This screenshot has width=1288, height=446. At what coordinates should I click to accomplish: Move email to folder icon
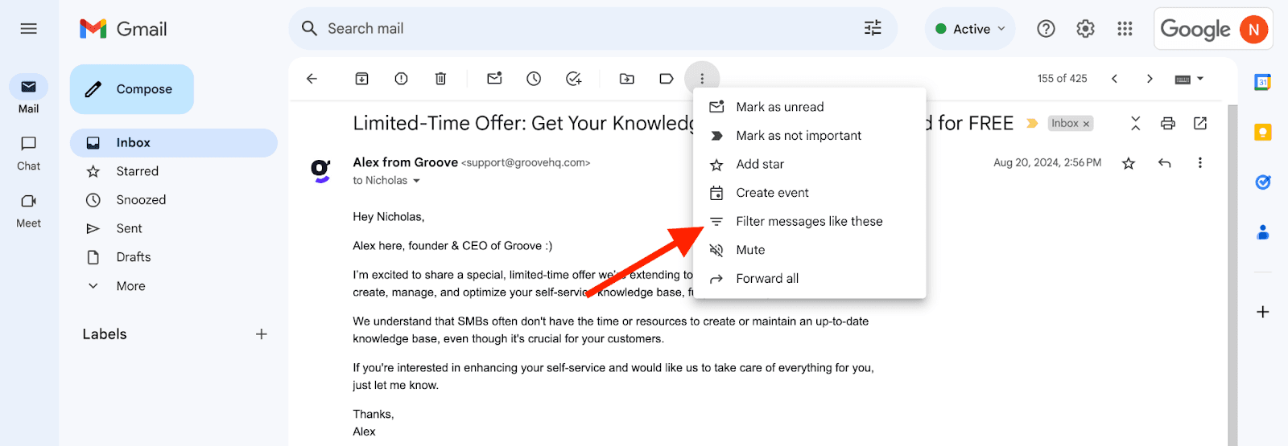(626, 79)
